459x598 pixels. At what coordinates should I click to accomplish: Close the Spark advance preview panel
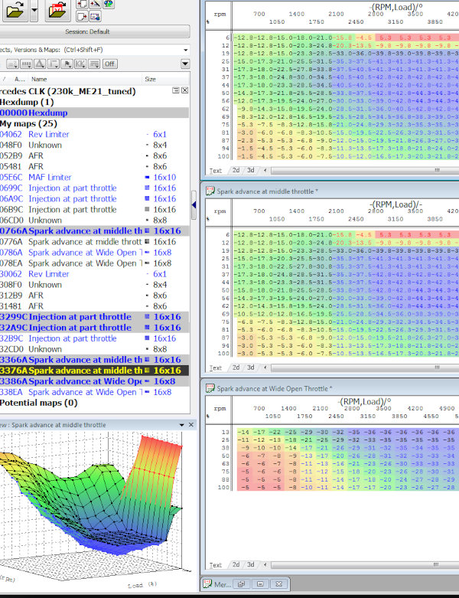click(191, 424)
